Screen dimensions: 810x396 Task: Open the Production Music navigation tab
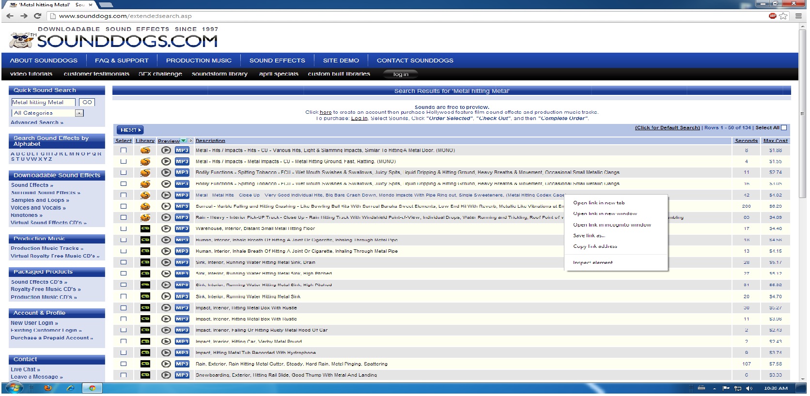[x=199, y=61]
